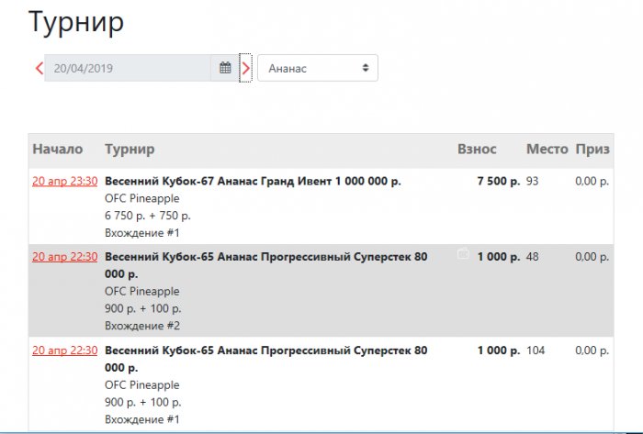Screen dimensions: 643x434
Task: Open the calendar date picker icon
Action: (225, 68)
